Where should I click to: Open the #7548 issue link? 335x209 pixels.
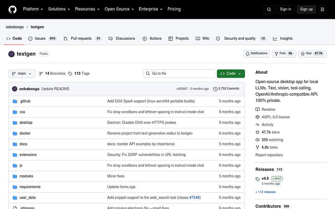[194, 198]
